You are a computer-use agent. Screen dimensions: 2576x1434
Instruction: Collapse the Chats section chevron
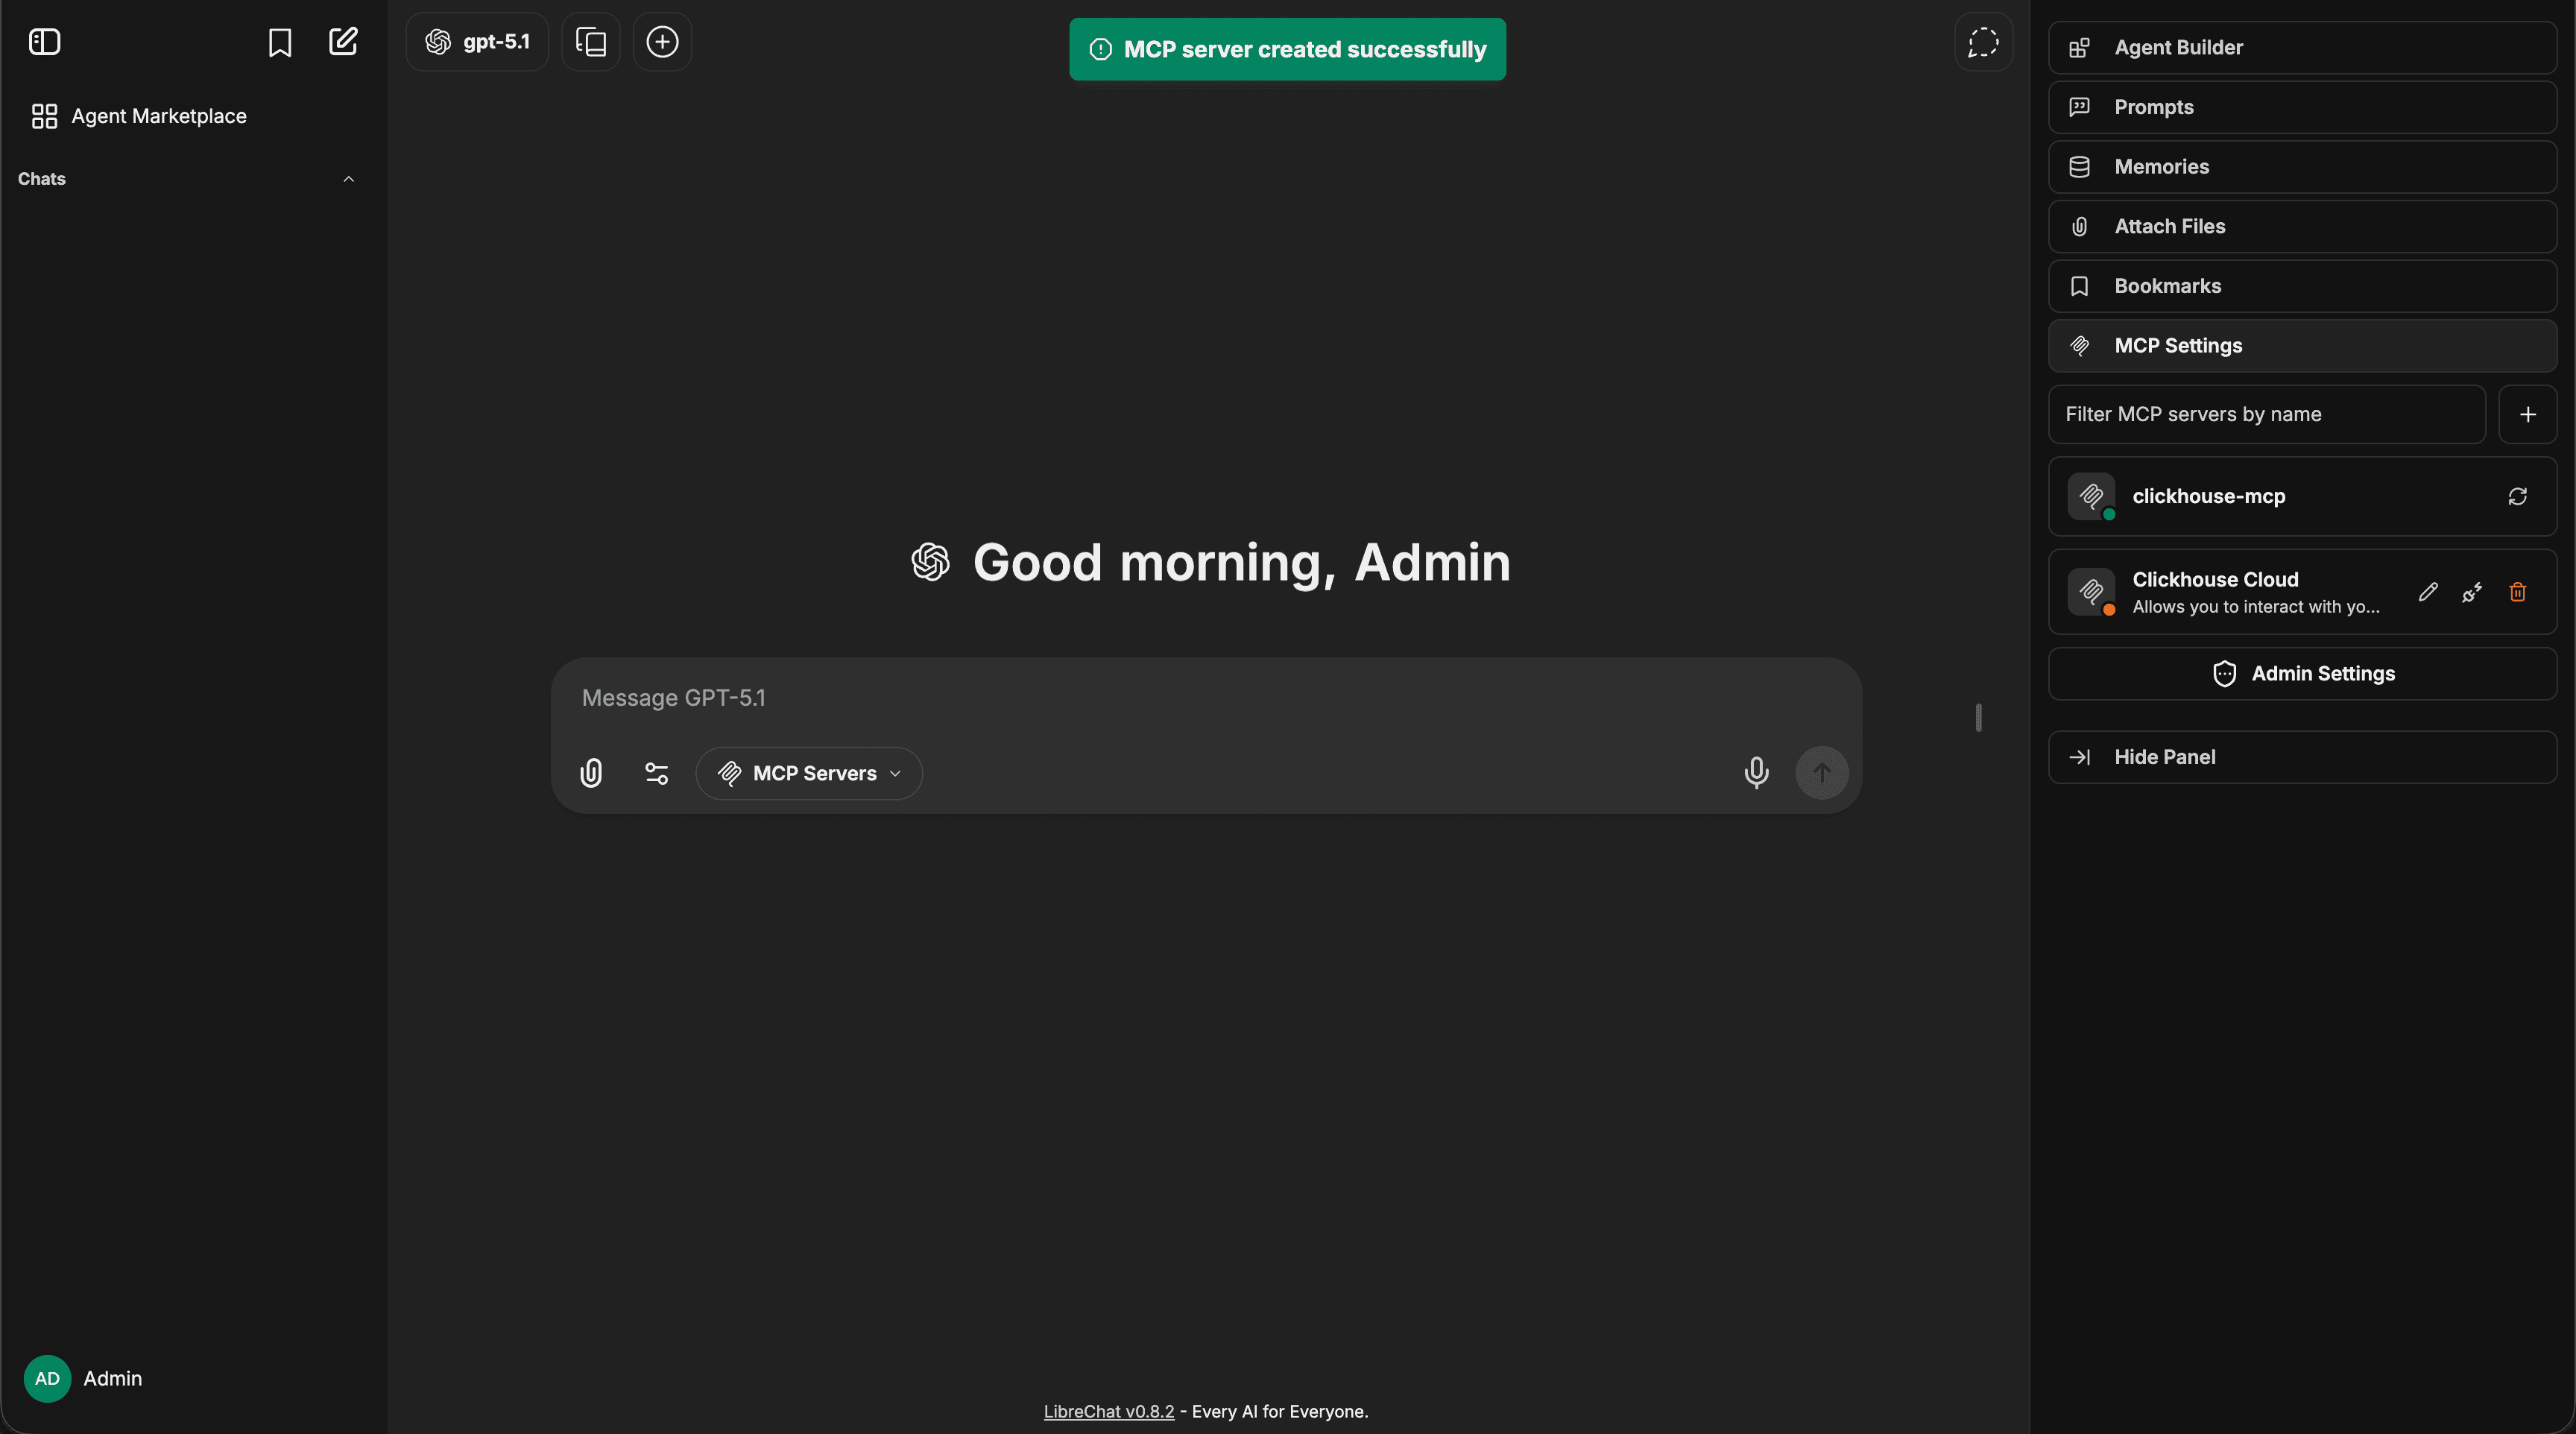pos(349,179)
